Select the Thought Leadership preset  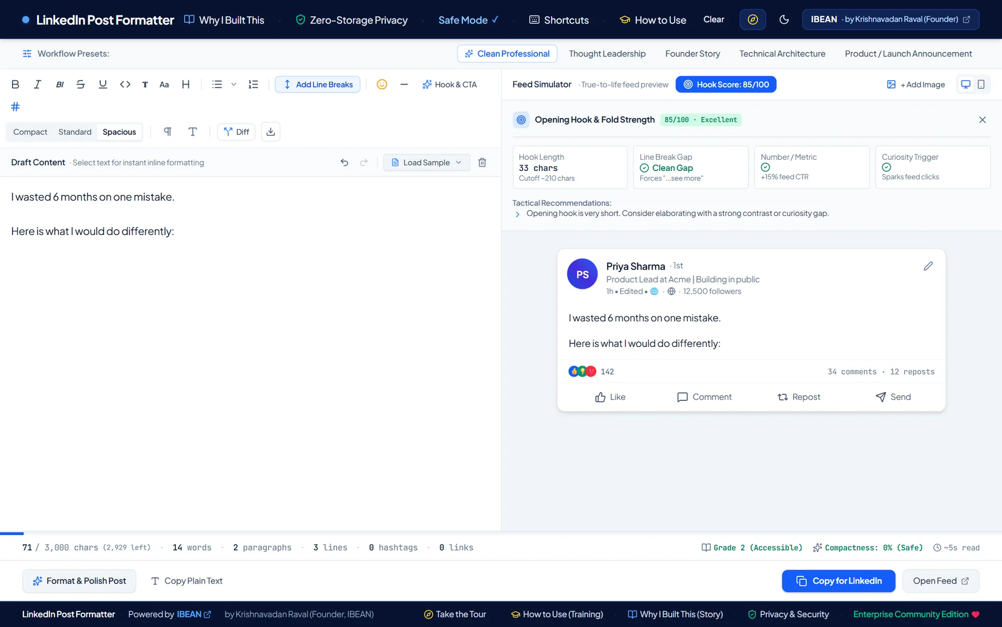[607, 54]
